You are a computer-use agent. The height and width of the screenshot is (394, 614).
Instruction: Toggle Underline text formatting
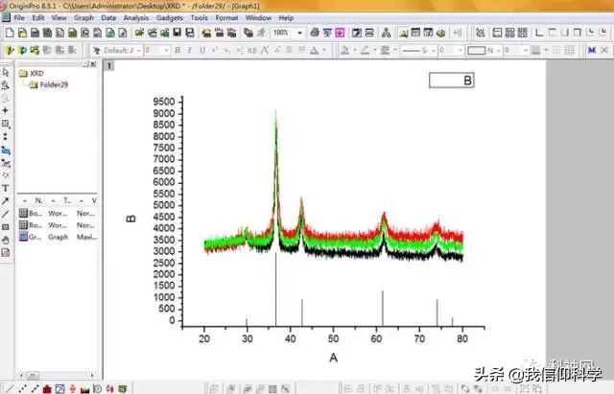[202, 50]
